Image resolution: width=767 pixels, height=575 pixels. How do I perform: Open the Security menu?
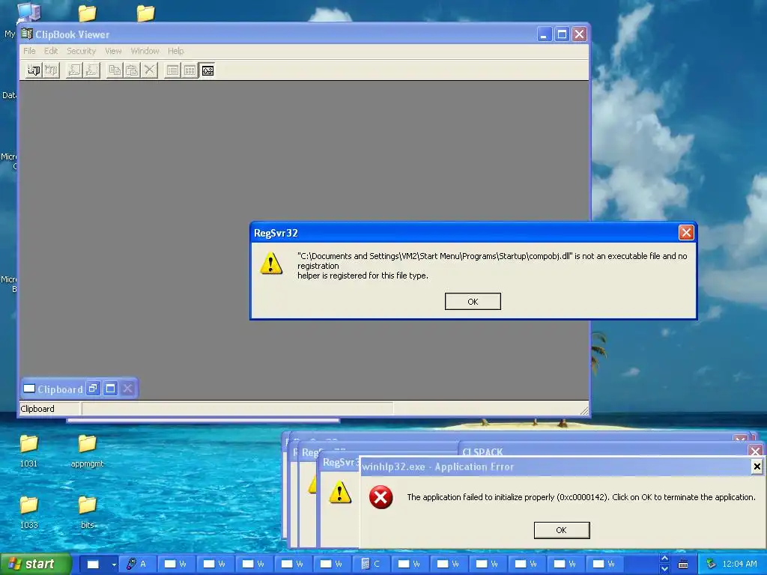pos(81,51)
